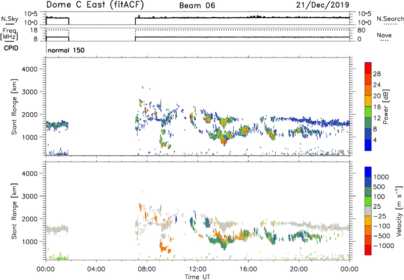
Task: Click the "Velocity [m s-1]" colorbar title
Action: (x=399, y=211)
